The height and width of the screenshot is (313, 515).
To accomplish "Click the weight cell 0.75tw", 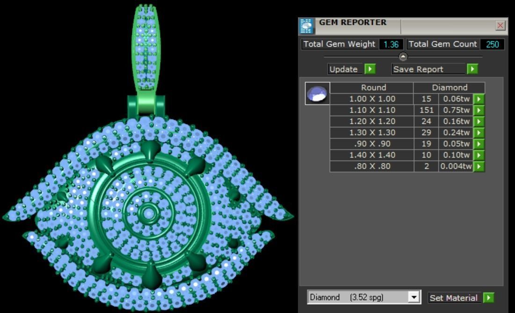I will 456,110.
